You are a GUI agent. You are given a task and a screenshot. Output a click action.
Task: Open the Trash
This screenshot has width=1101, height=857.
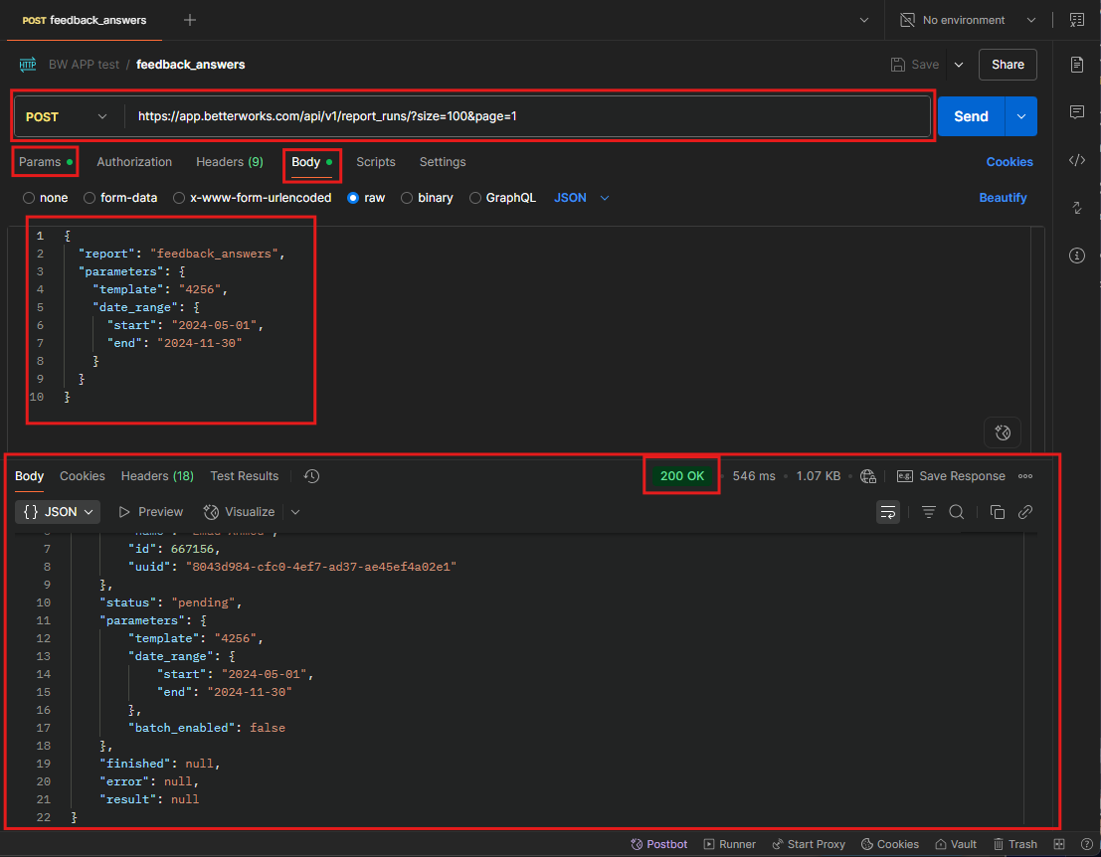click(1015, 843)
